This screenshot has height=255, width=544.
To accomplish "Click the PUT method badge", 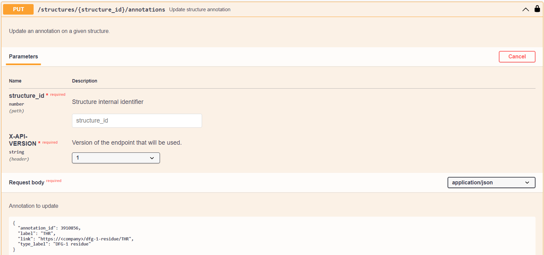I will (x=18, y=10).
